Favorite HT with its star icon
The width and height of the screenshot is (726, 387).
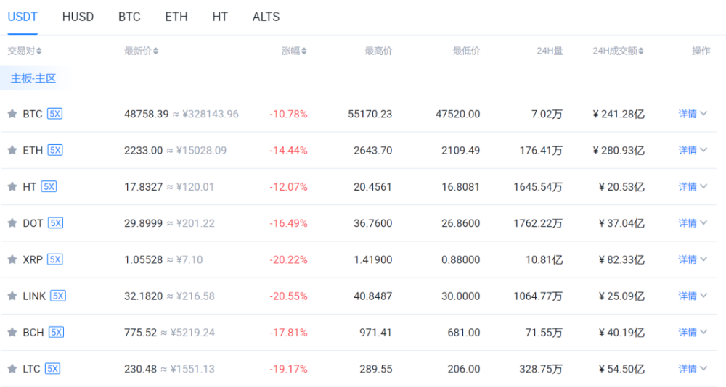(x=12, y=187)
